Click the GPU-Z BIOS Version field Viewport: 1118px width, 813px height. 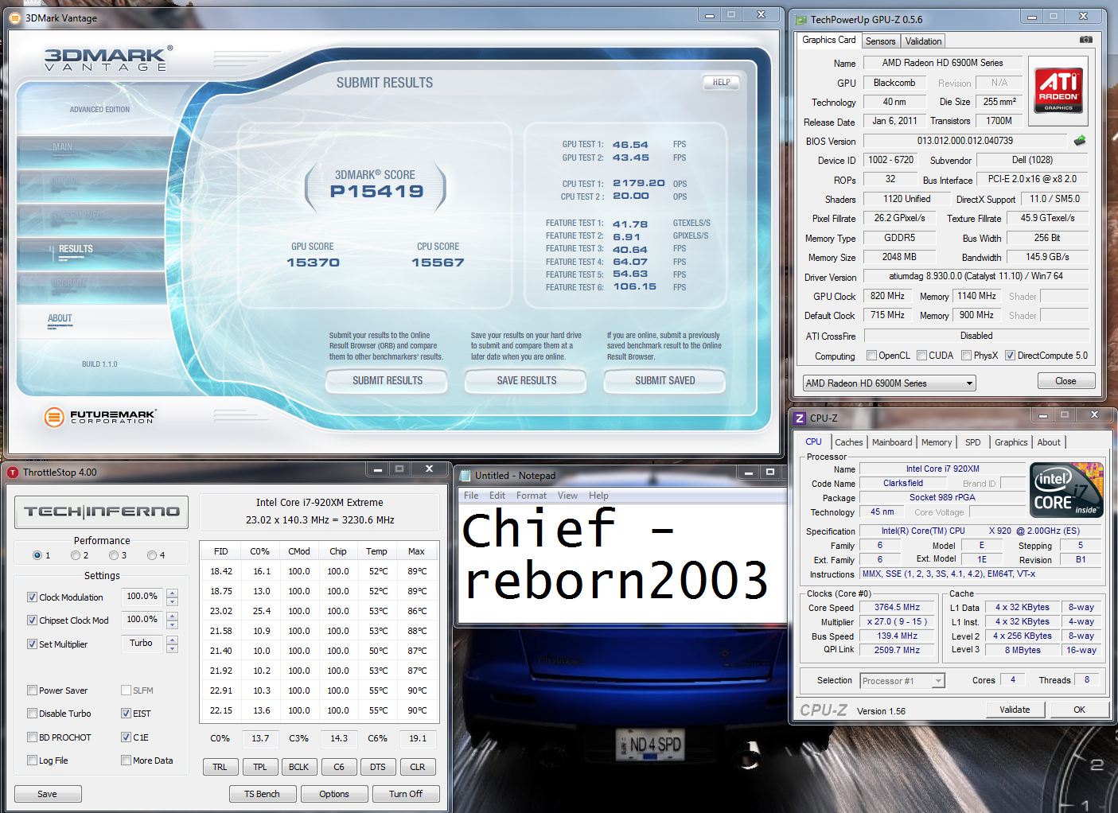coord(965,141)
